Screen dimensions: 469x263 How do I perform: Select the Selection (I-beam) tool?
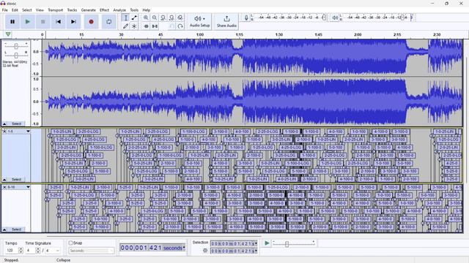click(x=125, y=18)
